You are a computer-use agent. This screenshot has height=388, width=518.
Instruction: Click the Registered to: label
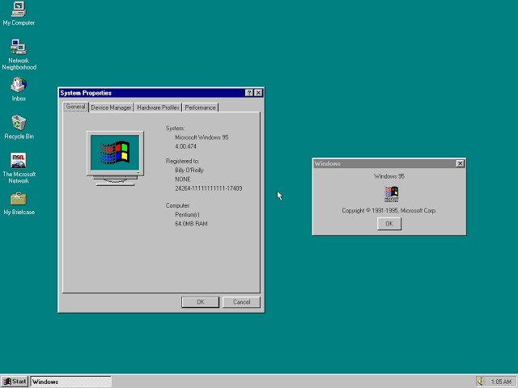tap(182, 161)
